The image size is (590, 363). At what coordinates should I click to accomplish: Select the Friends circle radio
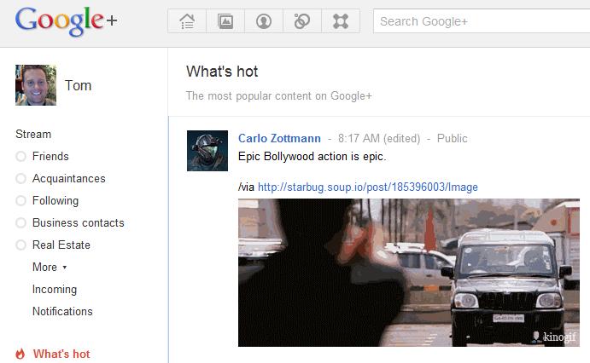pos(20,156)
